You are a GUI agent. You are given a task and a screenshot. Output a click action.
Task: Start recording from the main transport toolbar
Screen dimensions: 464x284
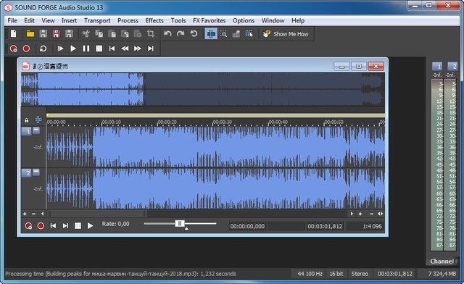(x=26, y=49)
